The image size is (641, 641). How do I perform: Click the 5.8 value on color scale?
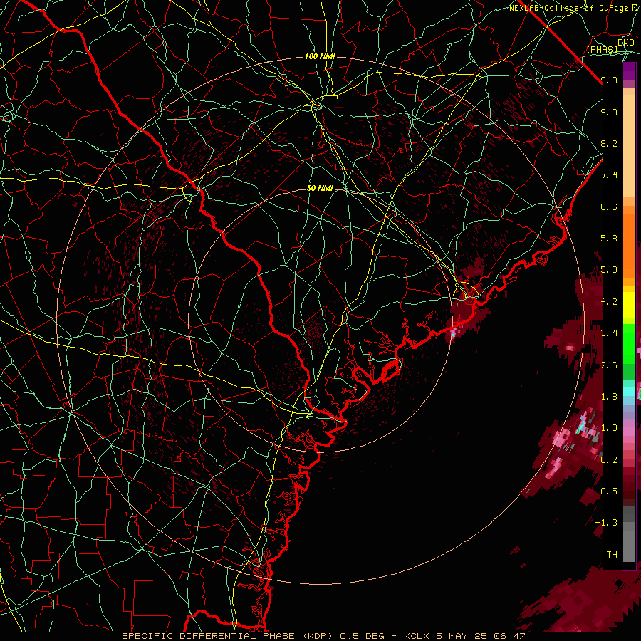coord(609,239)
